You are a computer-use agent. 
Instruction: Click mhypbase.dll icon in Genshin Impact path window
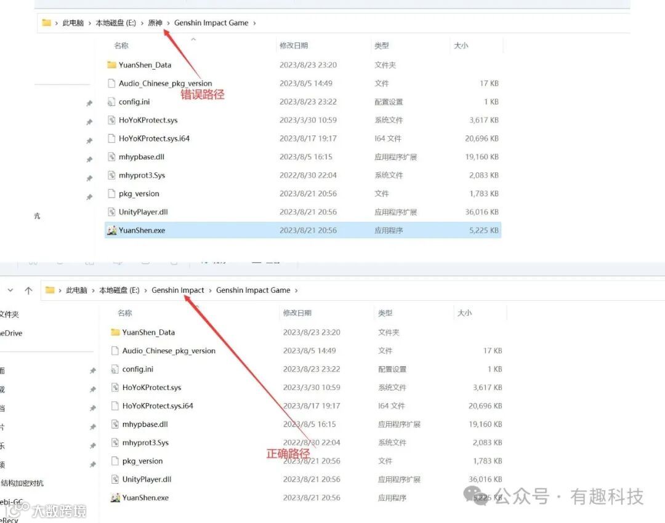115,425
